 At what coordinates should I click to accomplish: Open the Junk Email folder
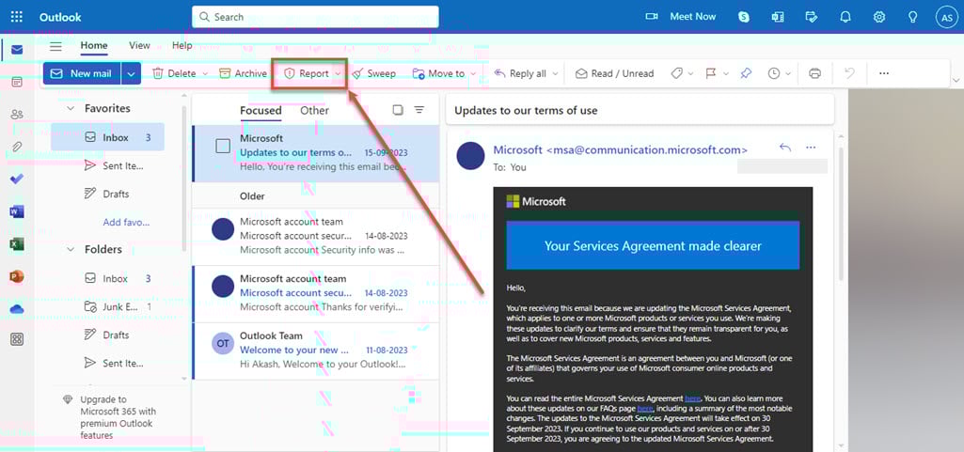pos(117,306)
